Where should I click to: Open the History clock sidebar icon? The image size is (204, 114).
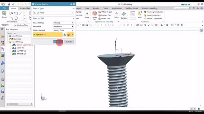click(3, 79)
